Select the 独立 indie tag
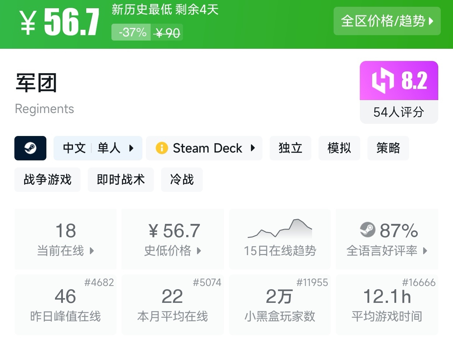The width and height of the screenshot is (453, 338). (x=290, y=148)
